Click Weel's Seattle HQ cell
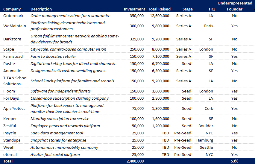The width and height of the screenshot is (255, 164). pyautogui.click(x=207, y=148)
